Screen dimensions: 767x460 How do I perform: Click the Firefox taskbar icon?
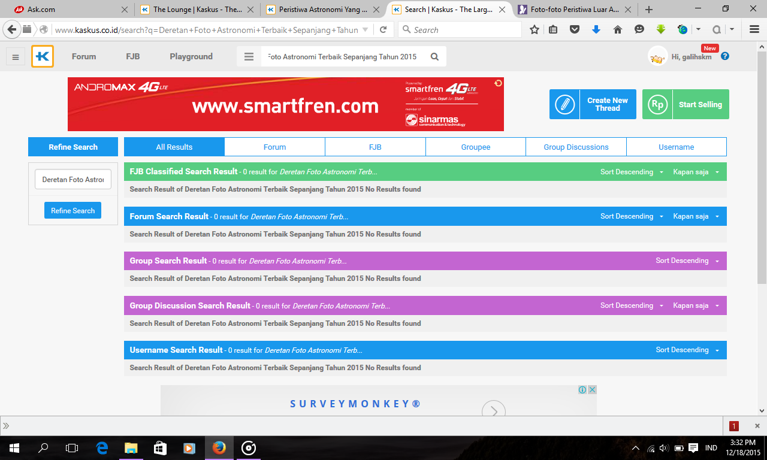(x=219, y=447)
